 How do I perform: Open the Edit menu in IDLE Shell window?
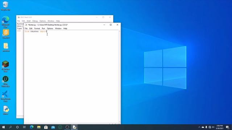coord(23,21)
